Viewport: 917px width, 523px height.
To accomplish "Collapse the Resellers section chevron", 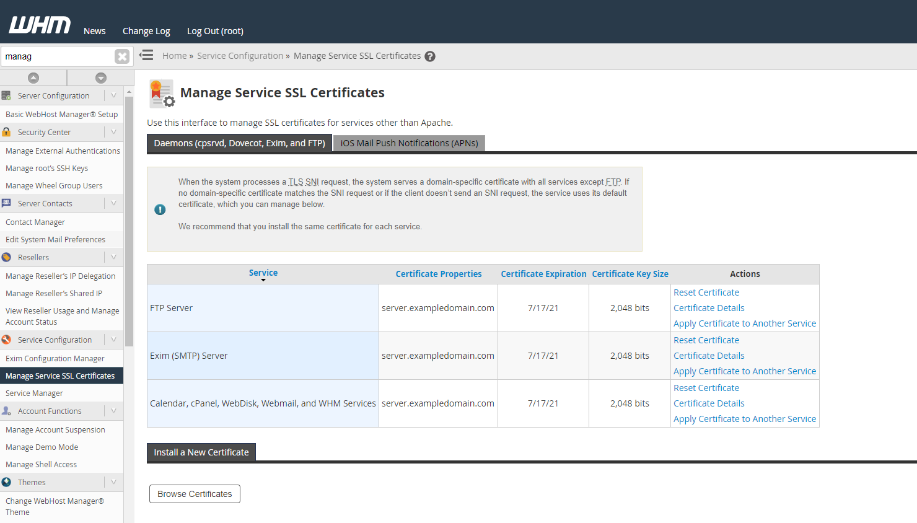I will (113, 257).
